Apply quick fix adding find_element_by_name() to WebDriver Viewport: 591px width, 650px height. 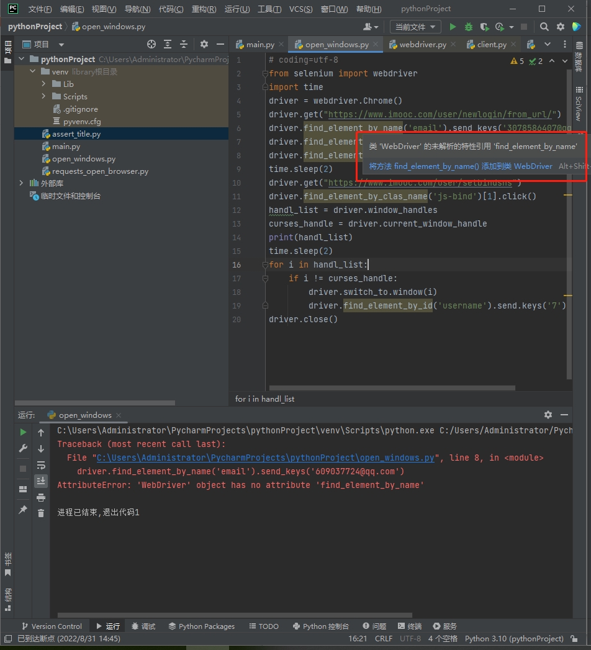(461, 166)
